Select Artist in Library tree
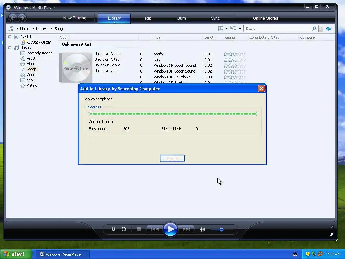The image size is (345, 259). point(31,58)
